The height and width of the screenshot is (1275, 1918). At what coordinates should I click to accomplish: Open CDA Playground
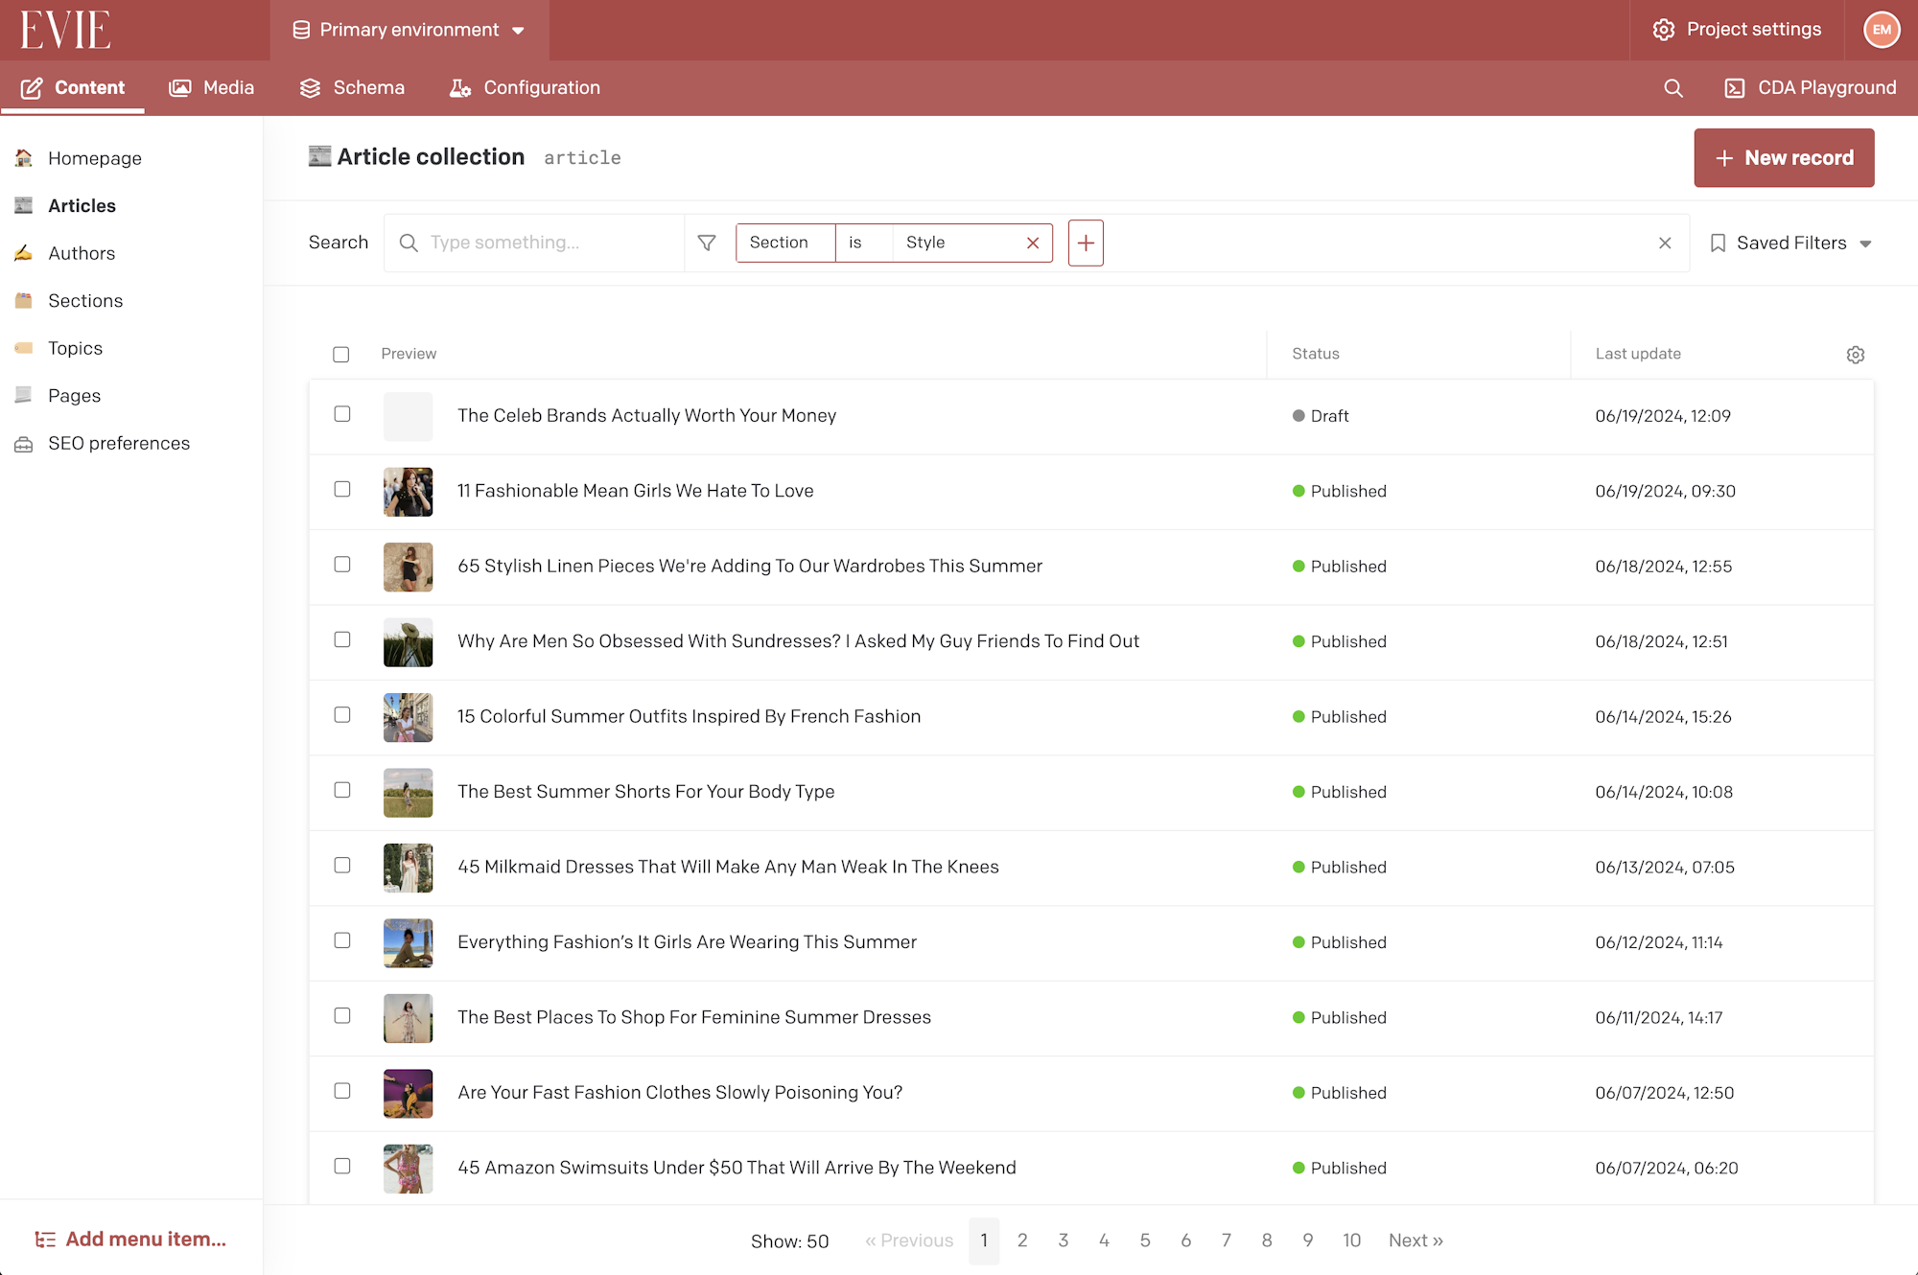[1810, 88]
